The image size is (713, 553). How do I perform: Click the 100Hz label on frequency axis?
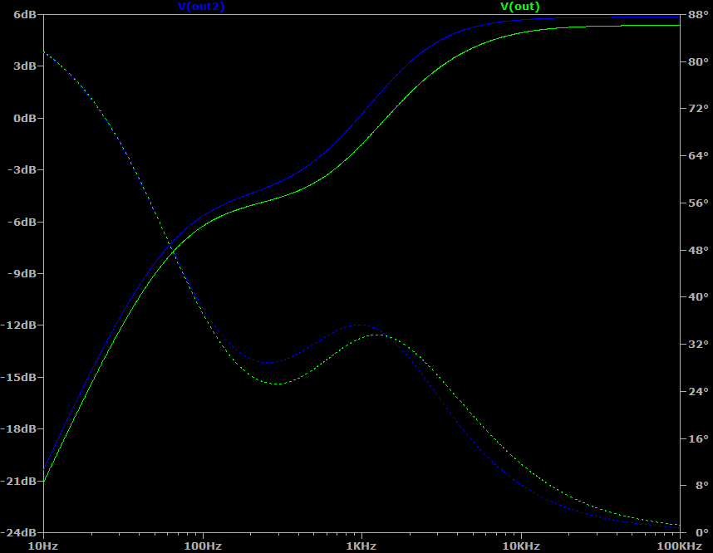click(x=202, y=546)
